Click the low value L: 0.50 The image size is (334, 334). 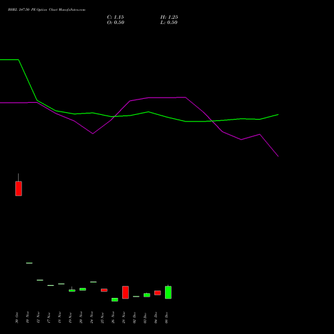pos(169,23)
